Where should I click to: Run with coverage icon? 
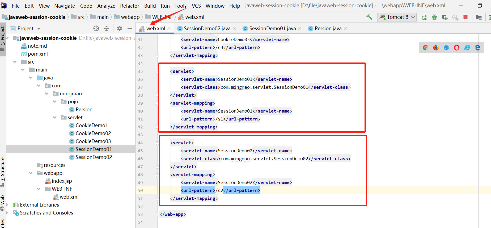click(445, 17)
